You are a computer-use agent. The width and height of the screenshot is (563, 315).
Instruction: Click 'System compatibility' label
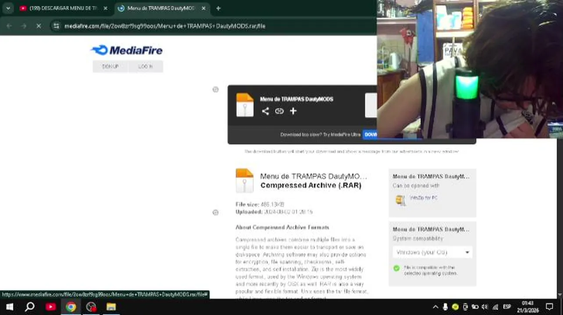point(417,239)
